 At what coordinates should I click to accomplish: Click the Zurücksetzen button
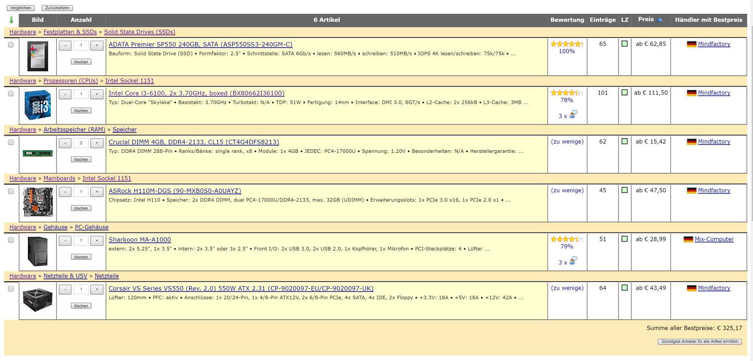[x=57, y=8]
